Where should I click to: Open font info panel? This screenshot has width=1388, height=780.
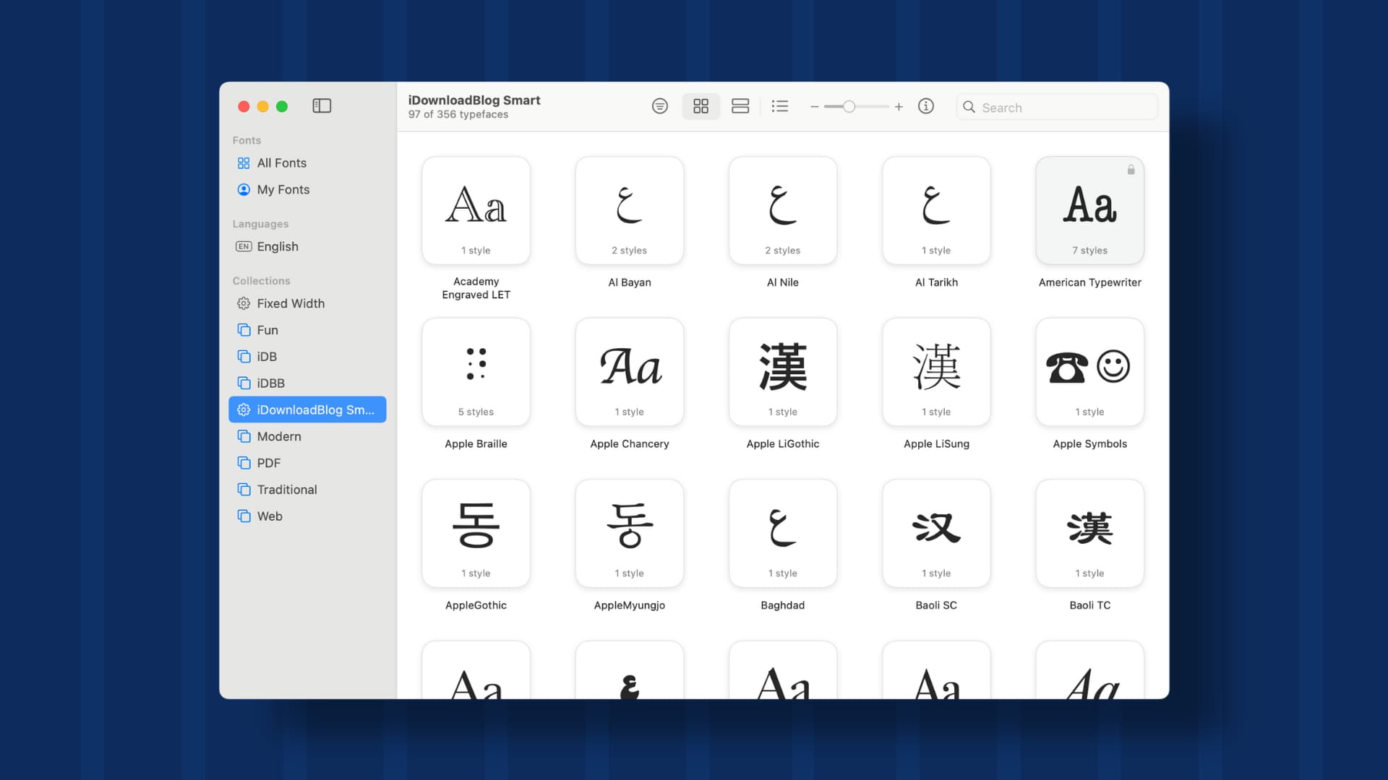925,105
